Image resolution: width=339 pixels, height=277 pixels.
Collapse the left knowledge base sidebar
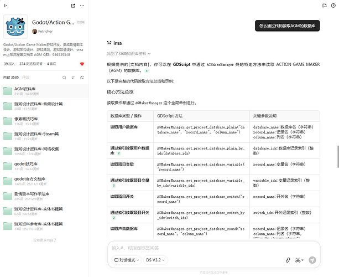6,6
